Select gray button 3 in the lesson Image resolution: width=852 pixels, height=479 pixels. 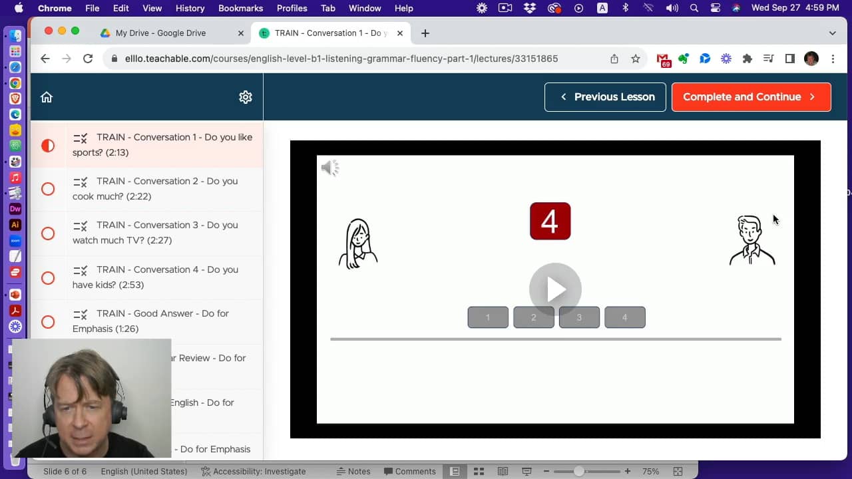pyautogui.click(x=579, y=317)
